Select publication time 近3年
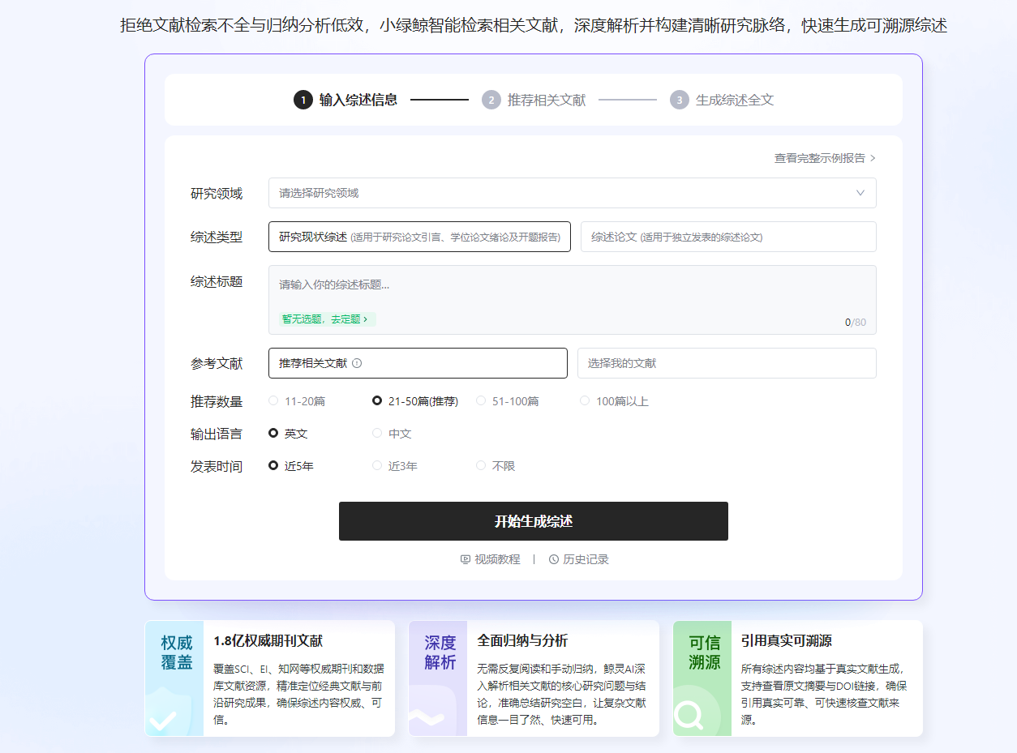This screenshot has height=753, width=1017. tap(395, 466)
